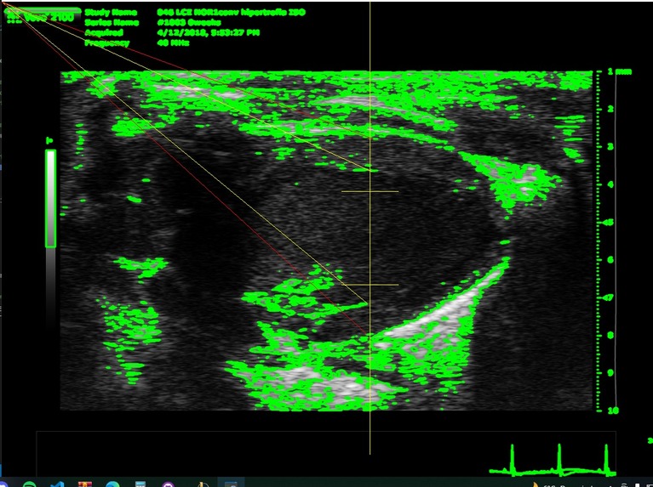Select the series name value starting with #1003

(189, 22)
